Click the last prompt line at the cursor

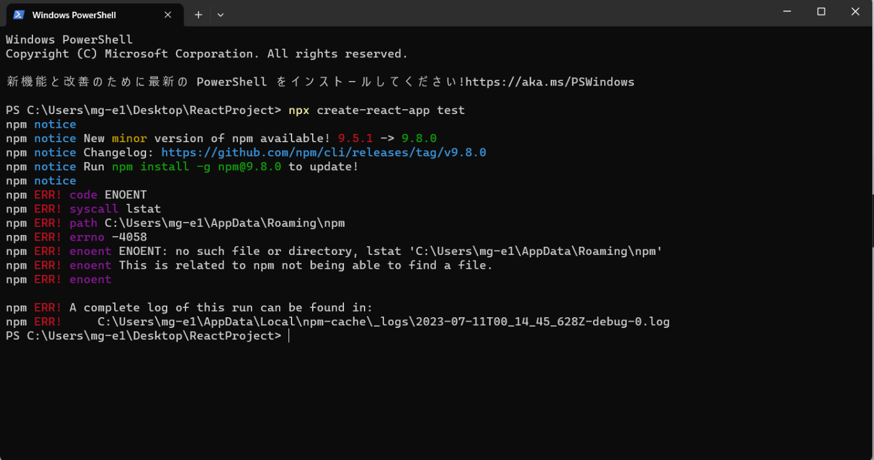tap(147, 336)
